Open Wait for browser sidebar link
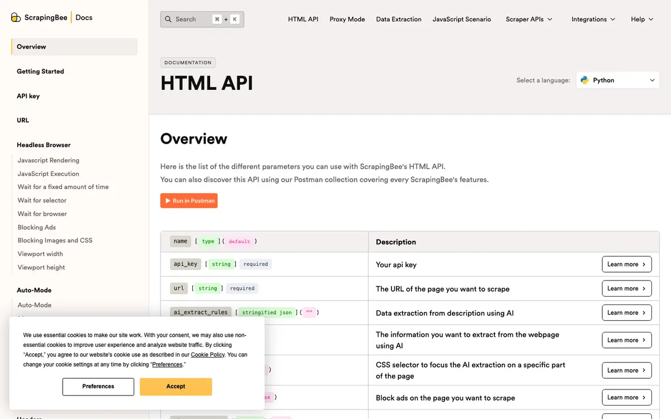The image size is (671, 419). 42,214
